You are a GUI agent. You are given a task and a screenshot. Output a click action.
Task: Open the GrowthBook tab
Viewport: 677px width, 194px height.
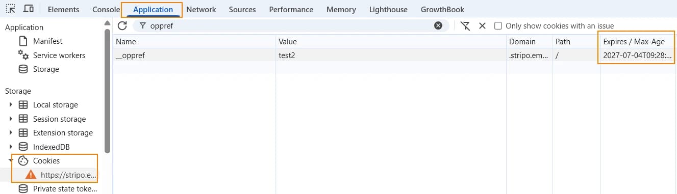click(x=442, y=9)
